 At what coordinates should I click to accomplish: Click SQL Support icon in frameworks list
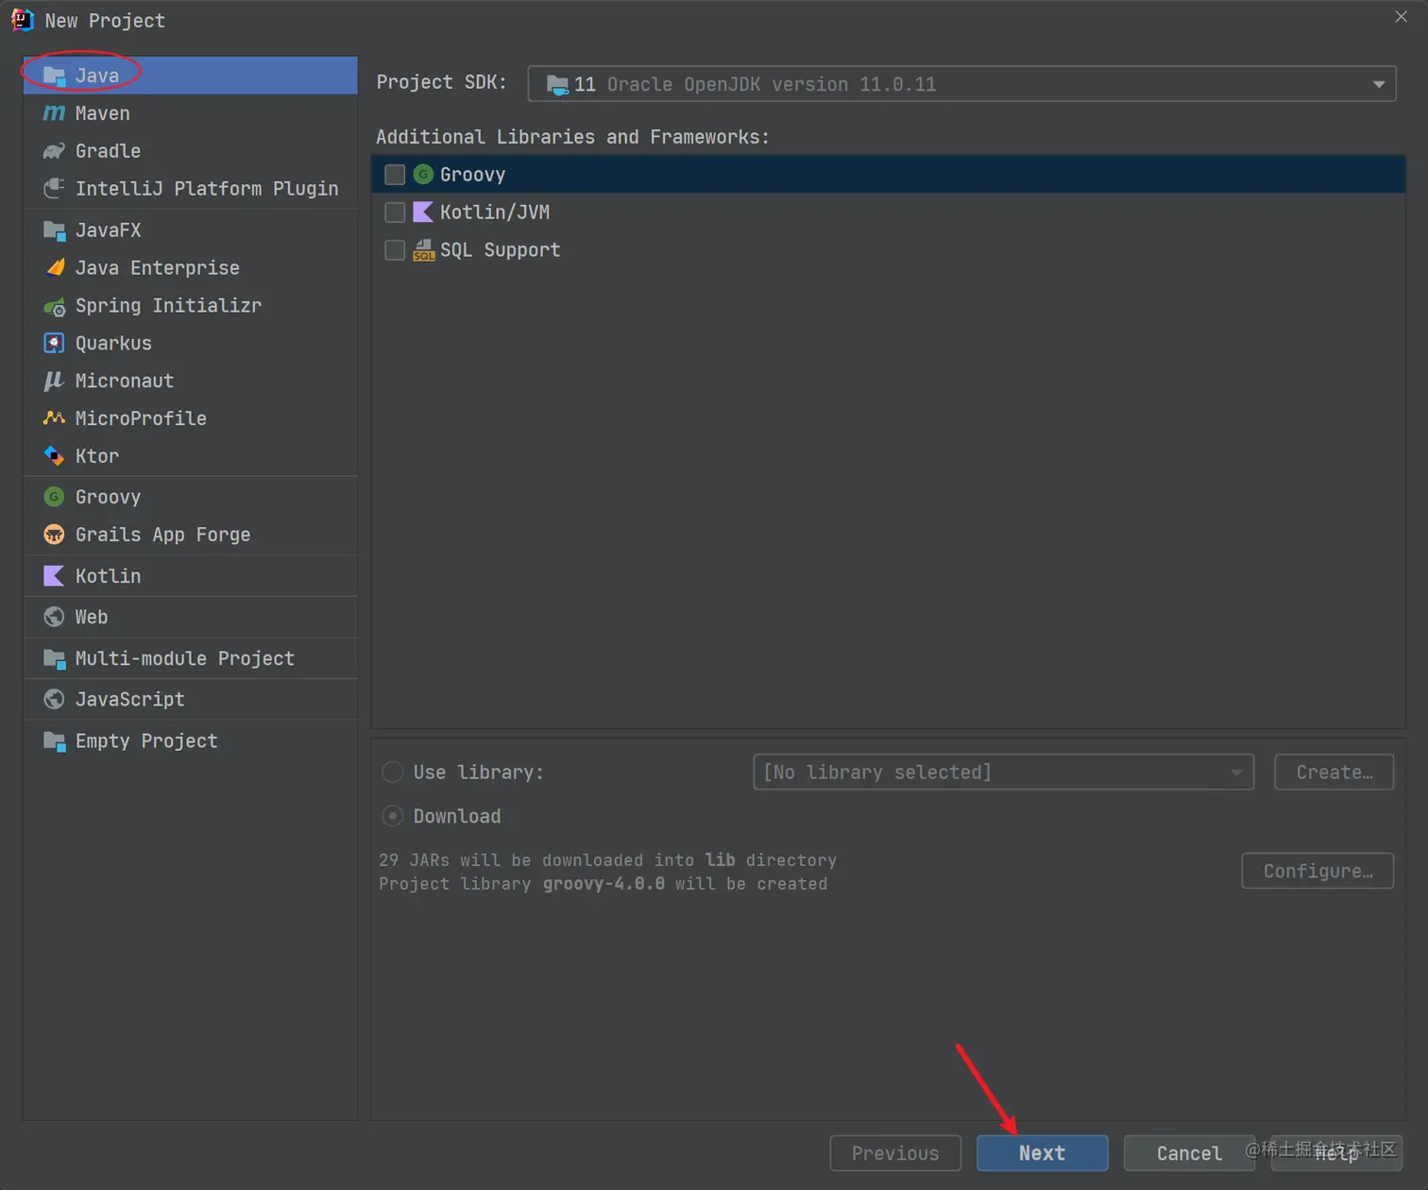(424, 250)
